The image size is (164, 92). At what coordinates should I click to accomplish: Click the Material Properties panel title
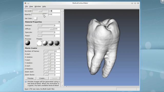pyautogui.click(x=34, y=22)
